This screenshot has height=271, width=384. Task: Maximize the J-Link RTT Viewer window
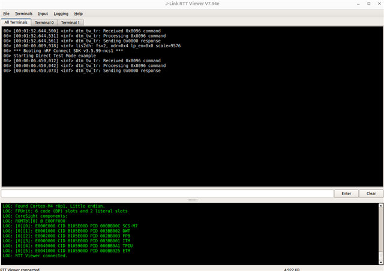click(369, 4)
